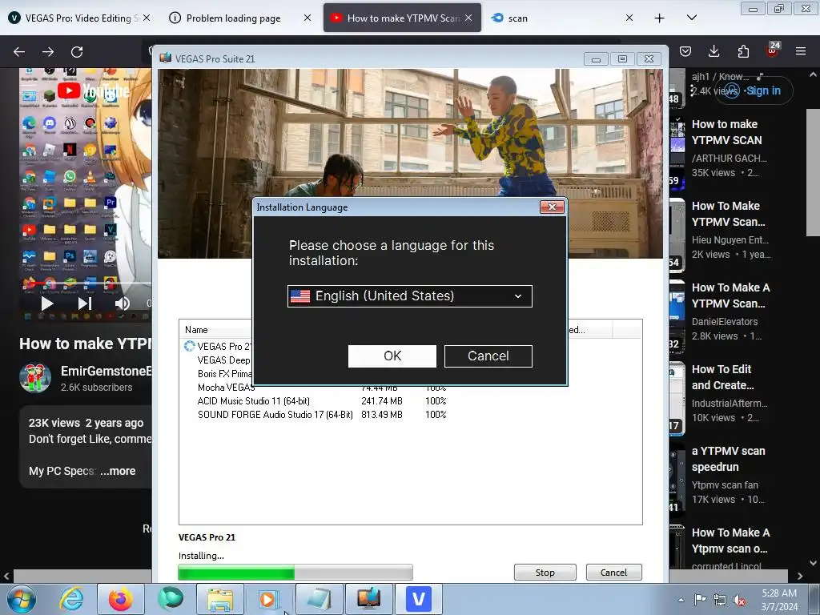The width and height of the screenshot is (820, 615).
Task: Click the 241.74 MB size value
Action: tap(382, 401)
